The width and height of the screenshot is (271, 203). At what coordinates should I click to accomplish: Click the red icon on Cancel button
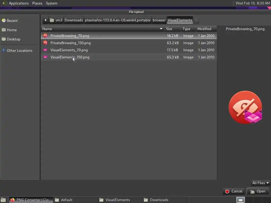(x=227, y=191)
